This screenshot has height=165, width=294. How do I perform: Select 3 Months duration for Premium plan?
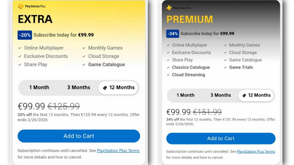point(220,95)
